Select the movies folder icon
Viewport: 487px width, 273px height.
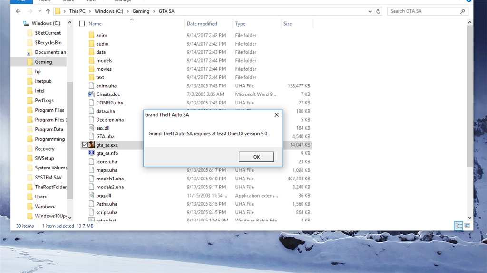(91, 68)
